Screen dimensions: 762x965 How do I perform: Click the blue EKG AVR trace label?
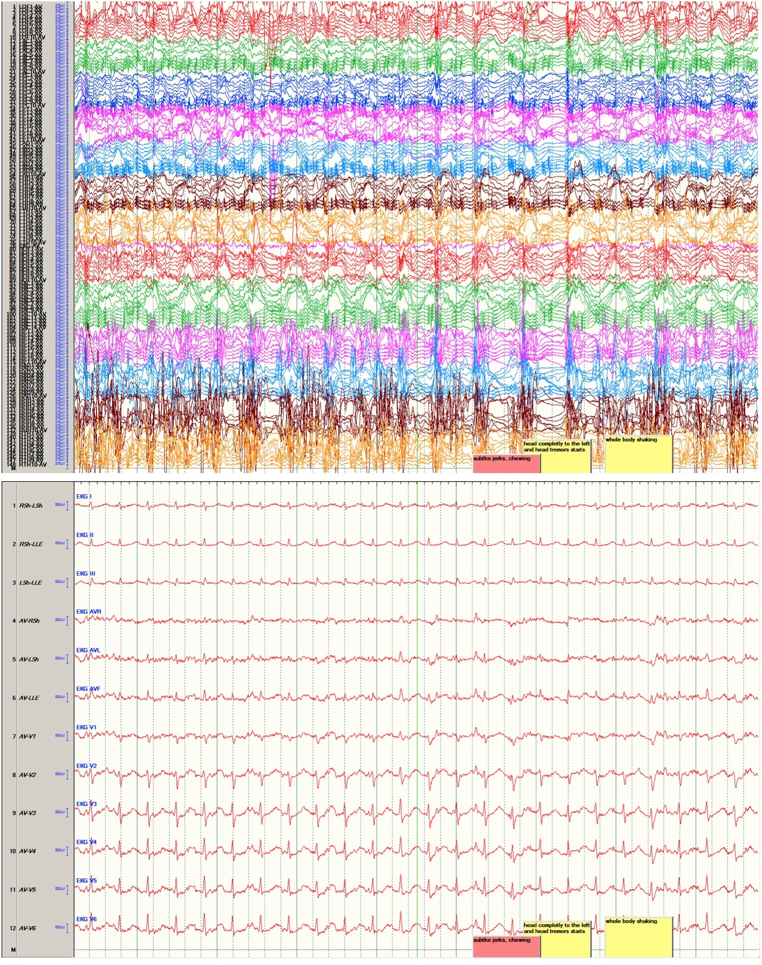[89, 612]
